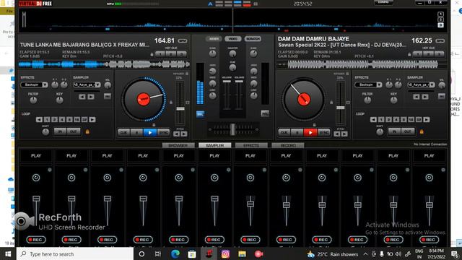This screenshot has height=260, width=462.
Task: Open the right deck sampler selection dropdown
Action: pyautogui.click(x=432, y=85)
